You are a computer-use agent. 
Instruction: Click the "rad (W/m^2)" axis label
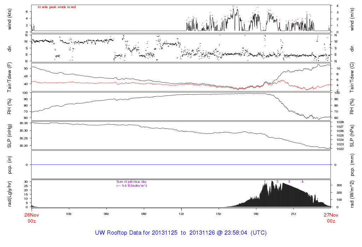tap(351, 193)
